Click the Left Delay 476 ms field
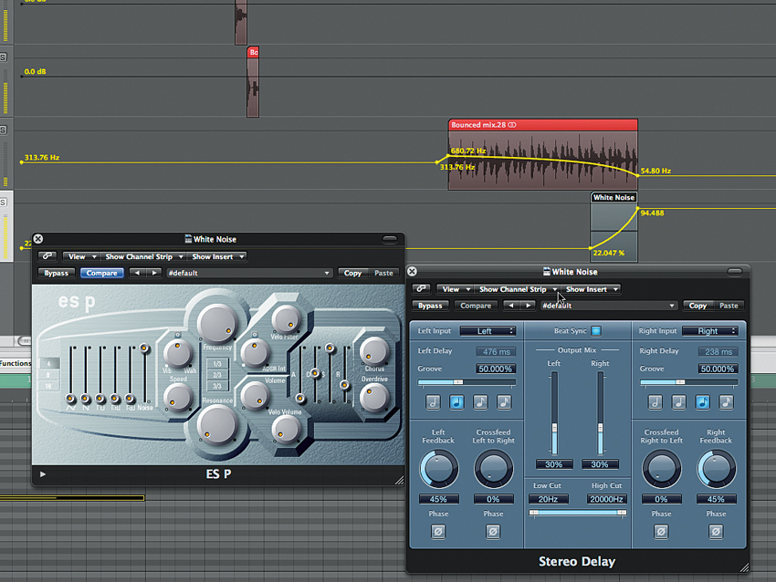Viewport: 776px width, 582px height. click(x=496, y=351)
